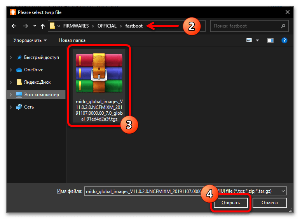Expand Сеть tree node

11,107
